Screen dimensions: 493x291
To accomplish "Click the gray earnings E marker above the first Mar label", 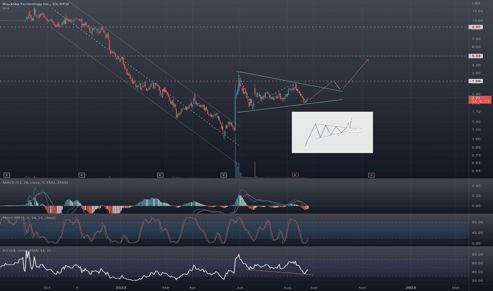I will (x=160, y=175).
